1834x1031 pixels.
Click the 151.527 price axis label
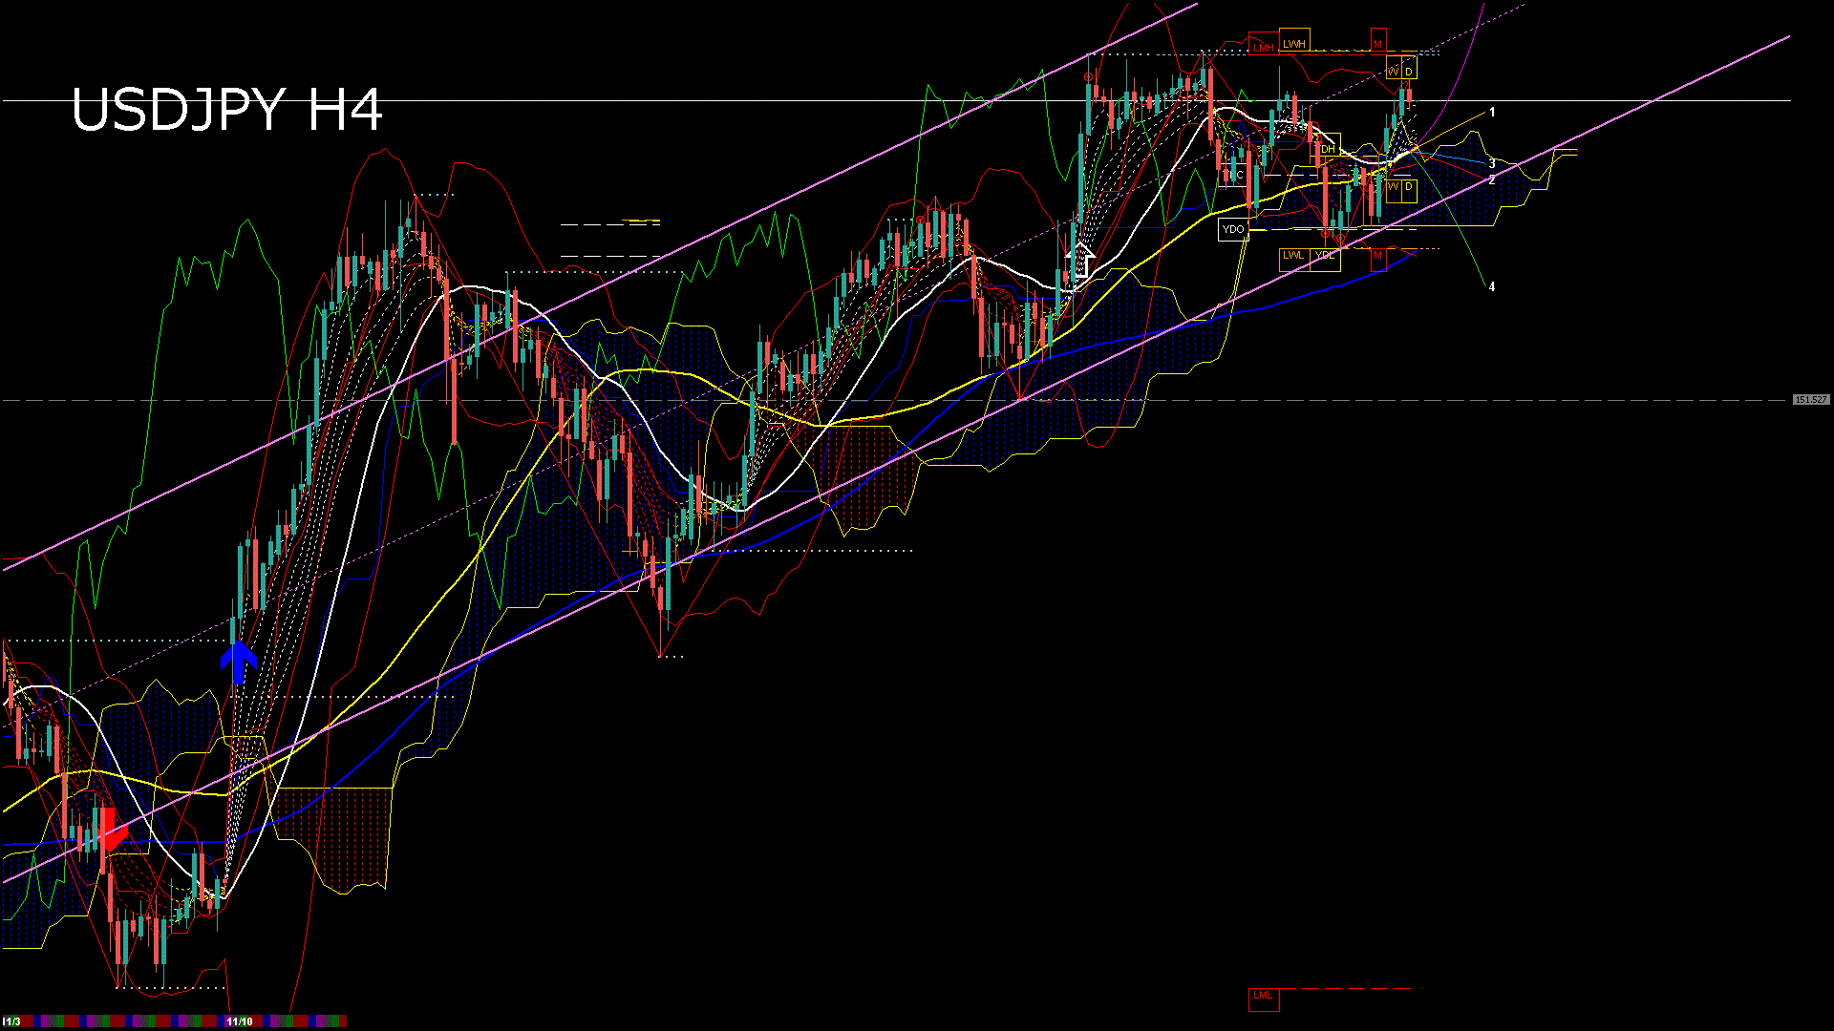pyautogui.click(x=1810, y=400)
